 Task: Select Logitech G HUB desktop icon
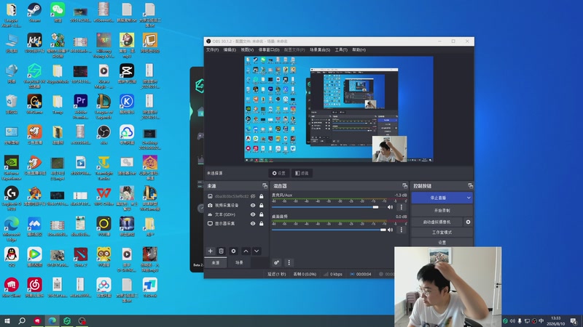(x=12, y=198)
